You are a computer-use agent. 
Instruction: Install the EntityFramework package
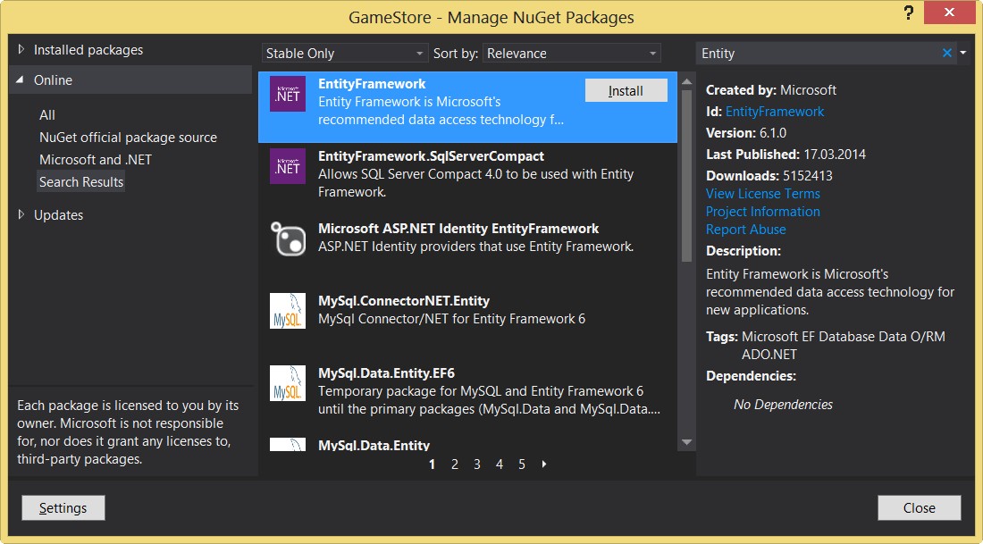[626, 91]
